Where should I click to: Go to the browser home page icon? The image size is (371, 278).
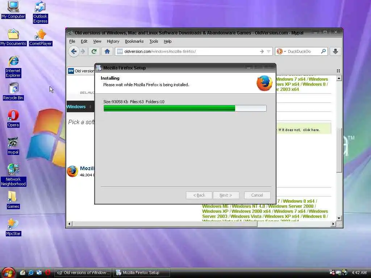click(x=107, y=51)
